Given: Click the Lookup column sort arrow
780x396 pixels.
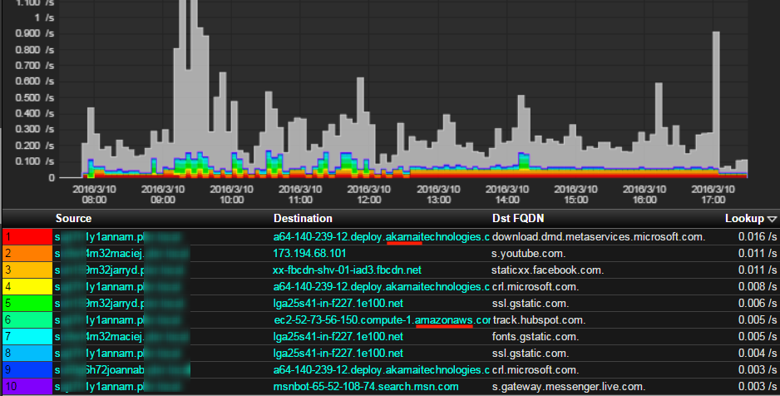Looking at the screenshot, I should click(x=773, y=219).
